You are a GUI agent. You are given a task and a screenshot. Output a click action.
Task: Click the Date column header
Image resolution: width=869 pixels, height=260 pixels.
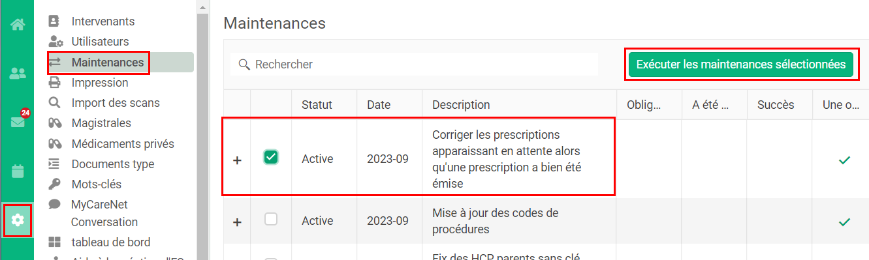[x=379, y=105]
